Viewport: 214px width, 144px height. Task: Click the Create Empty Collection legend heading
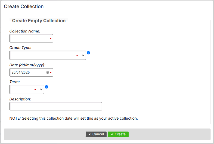click(39, 21)
